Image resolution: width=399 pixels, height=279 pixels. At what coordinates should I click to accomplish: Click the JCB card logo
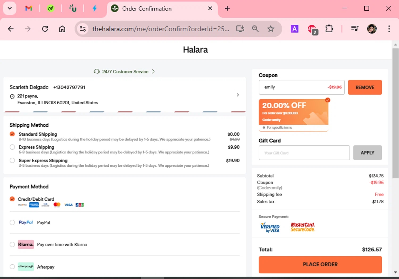point(80,205)
